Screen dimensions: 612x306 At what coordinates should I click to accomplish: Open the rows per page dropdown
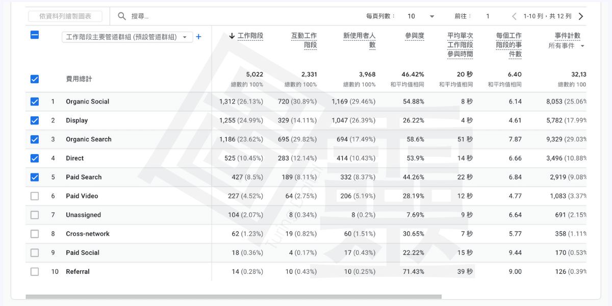coord(421,16)
